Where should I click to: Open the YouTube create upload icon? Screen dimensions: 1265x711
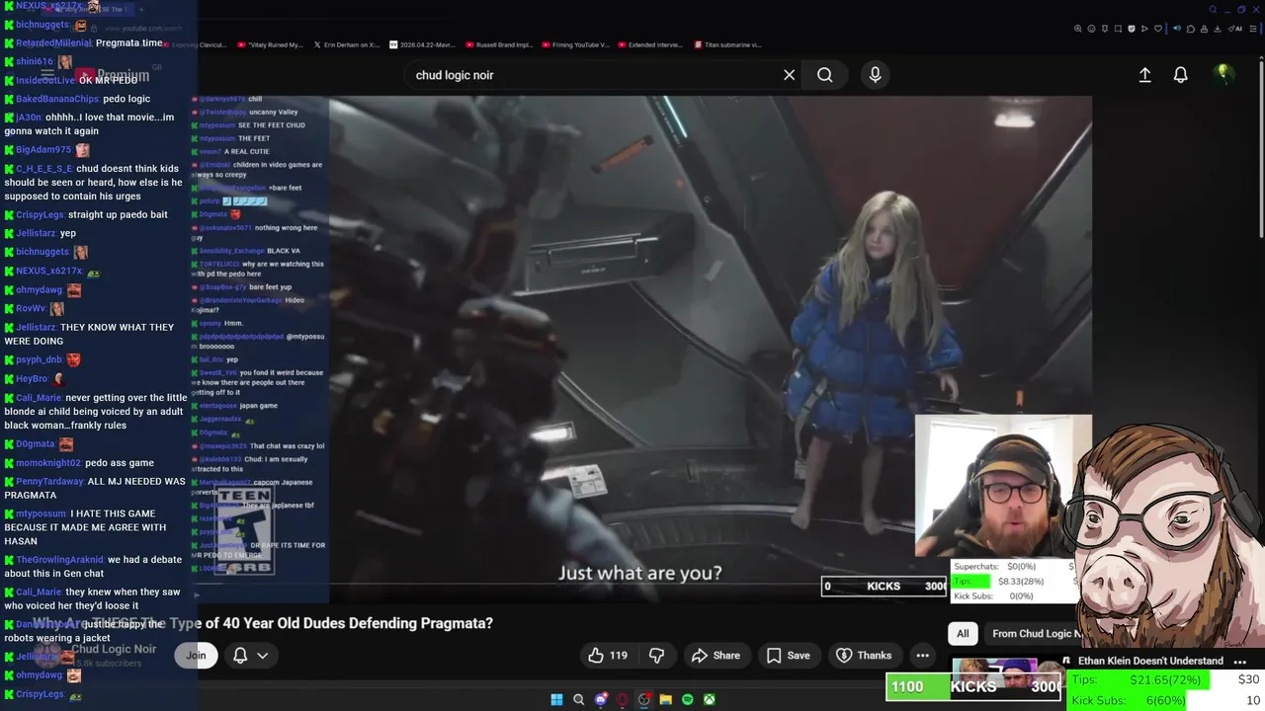pyautogui.click(x=1144, y=75)
